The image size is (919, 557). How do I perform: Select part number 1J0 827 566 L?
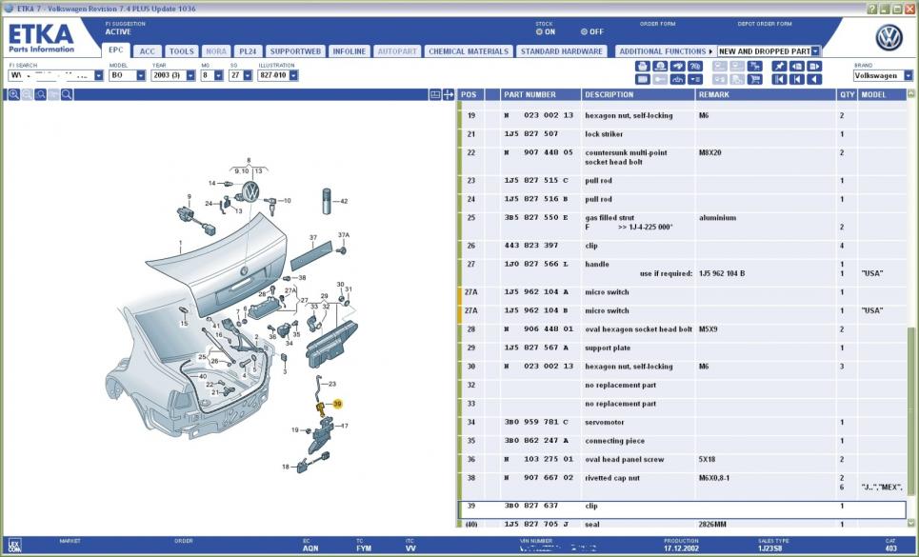coord(536,264)
